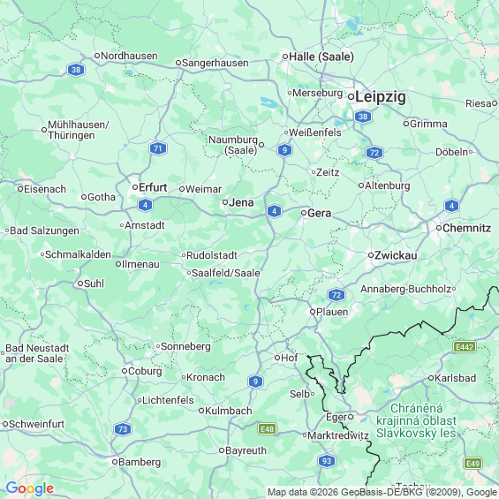Select the Bayreuth town label
499x499 pixels.
point(246,450)
